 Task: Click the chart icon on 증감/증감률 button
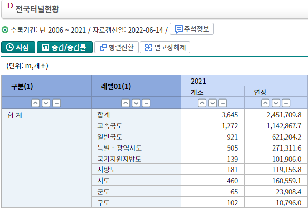point(45,47)
